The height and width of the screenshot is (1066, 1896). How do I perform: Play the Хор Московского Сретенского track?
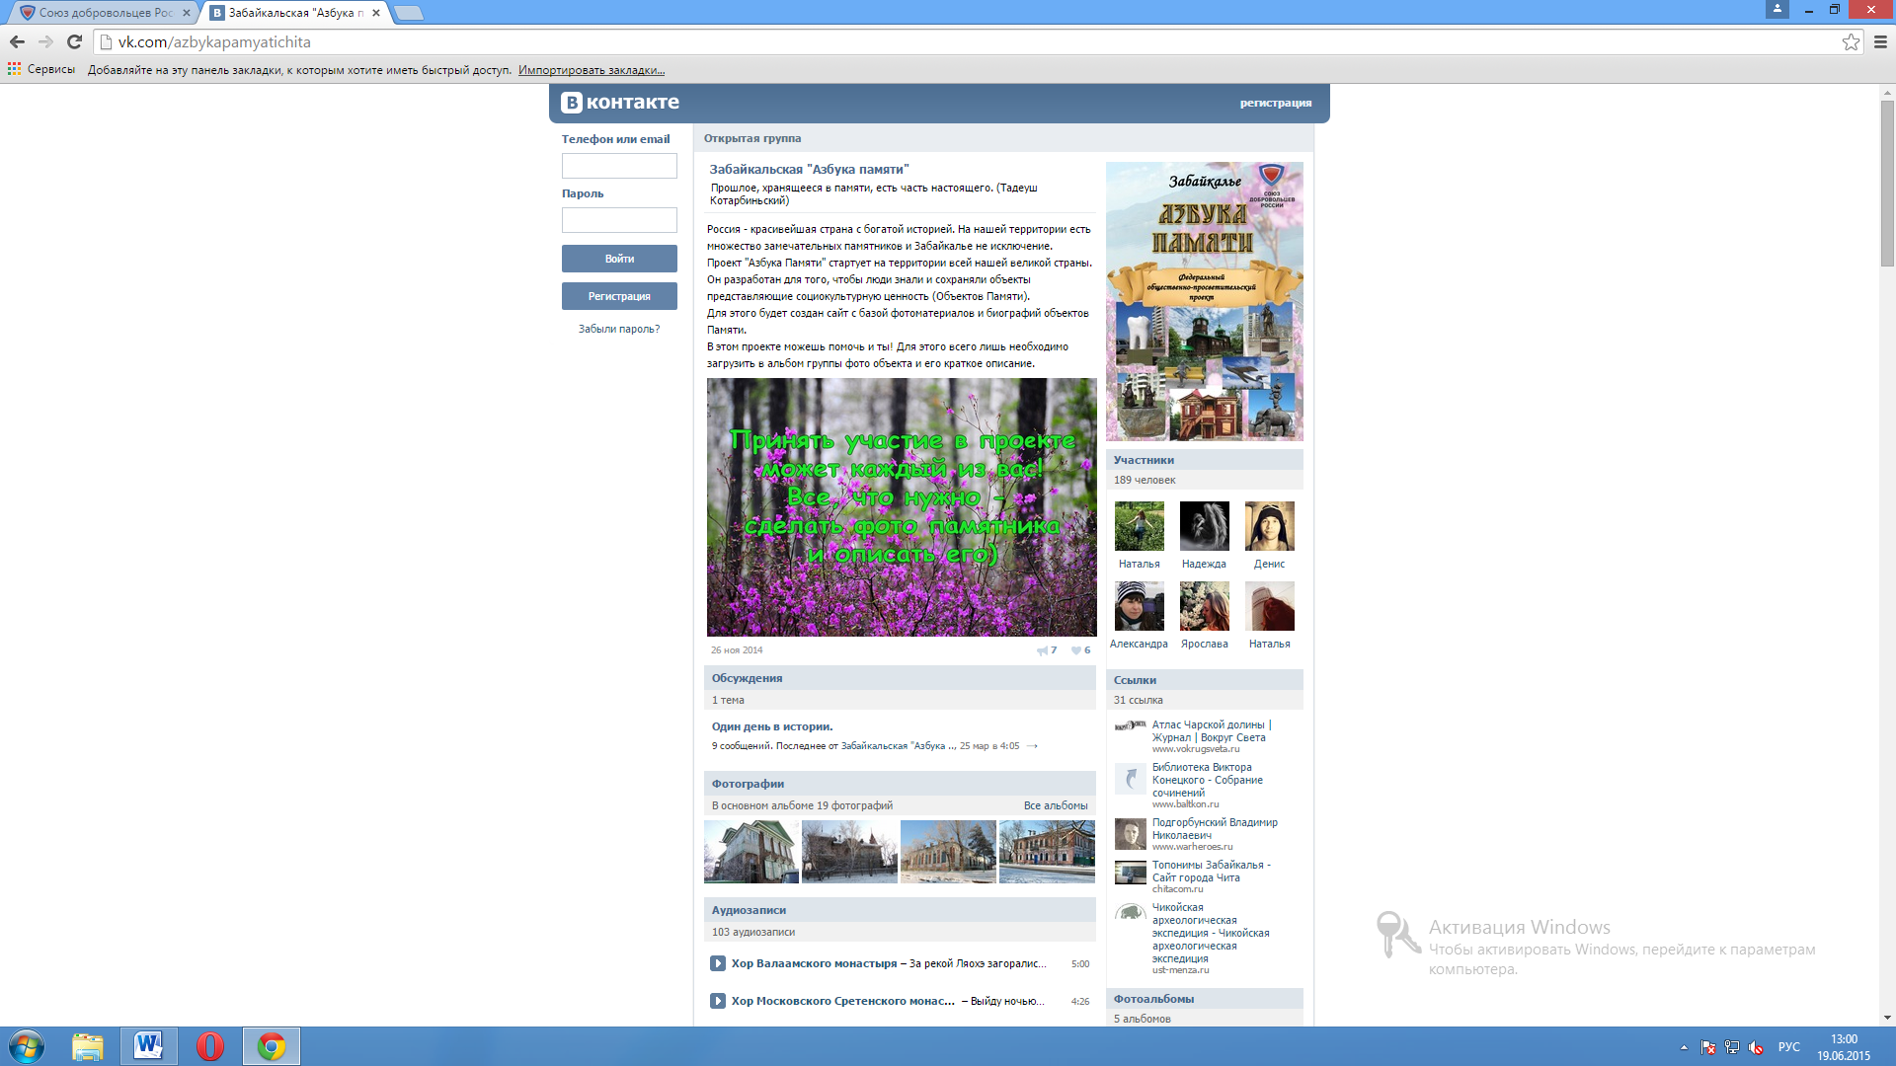point(718,1001)
